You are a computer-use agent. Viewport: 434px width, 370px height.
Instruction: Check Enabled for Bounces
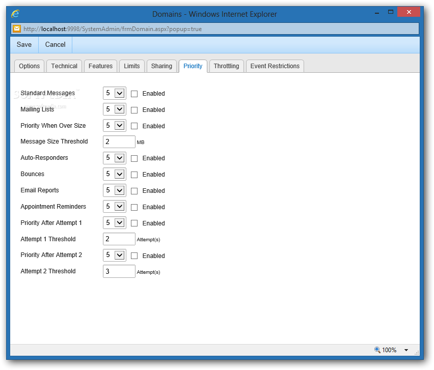134,175
